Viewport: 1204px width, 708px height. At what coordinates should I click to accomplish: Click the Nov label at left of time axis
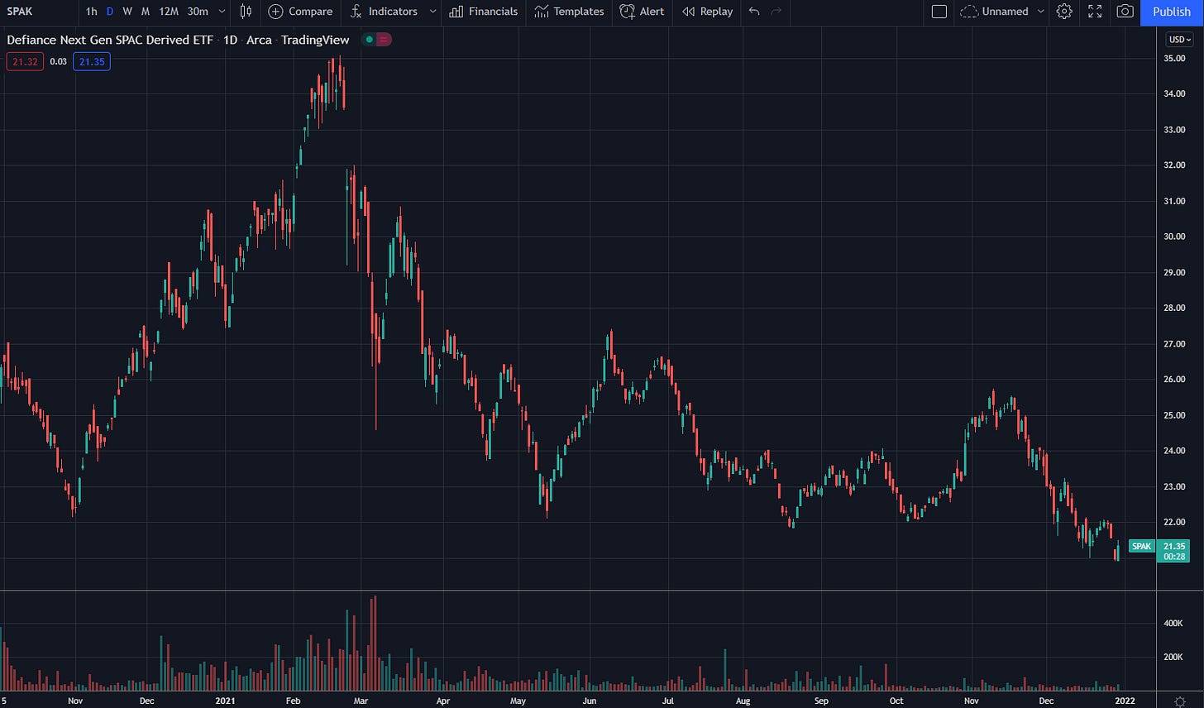(x=75, y=701)
